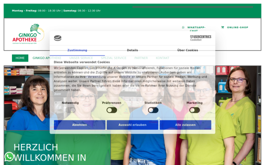Click the Auswahl erlauben button

pos(132,125)
